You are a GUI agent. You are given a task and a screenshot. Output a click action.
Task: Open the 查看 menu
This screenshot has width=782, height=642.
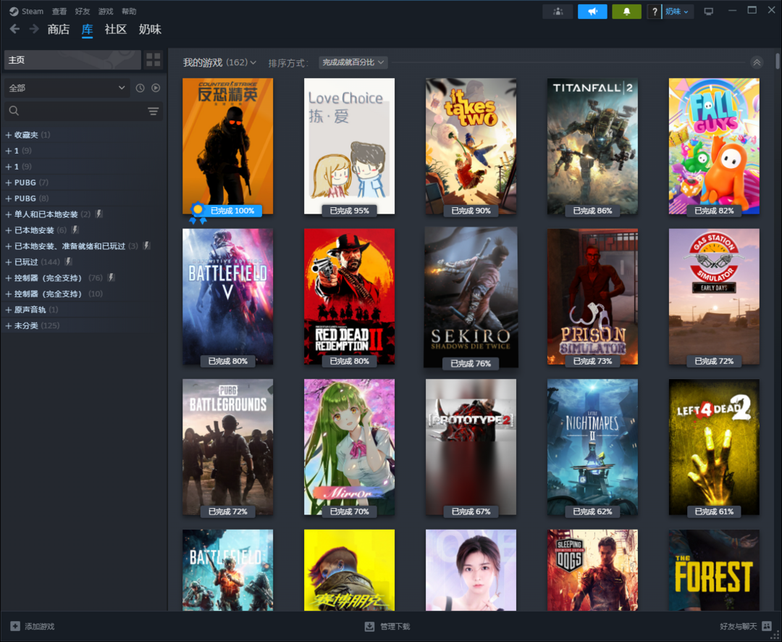coord(59,12)
